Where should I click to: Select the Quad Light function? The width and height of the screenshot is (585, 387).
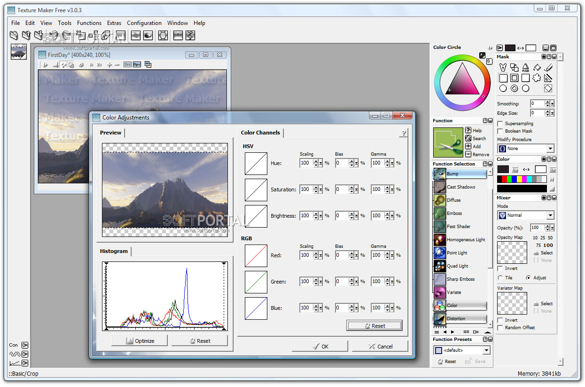[x=460, y=266]
